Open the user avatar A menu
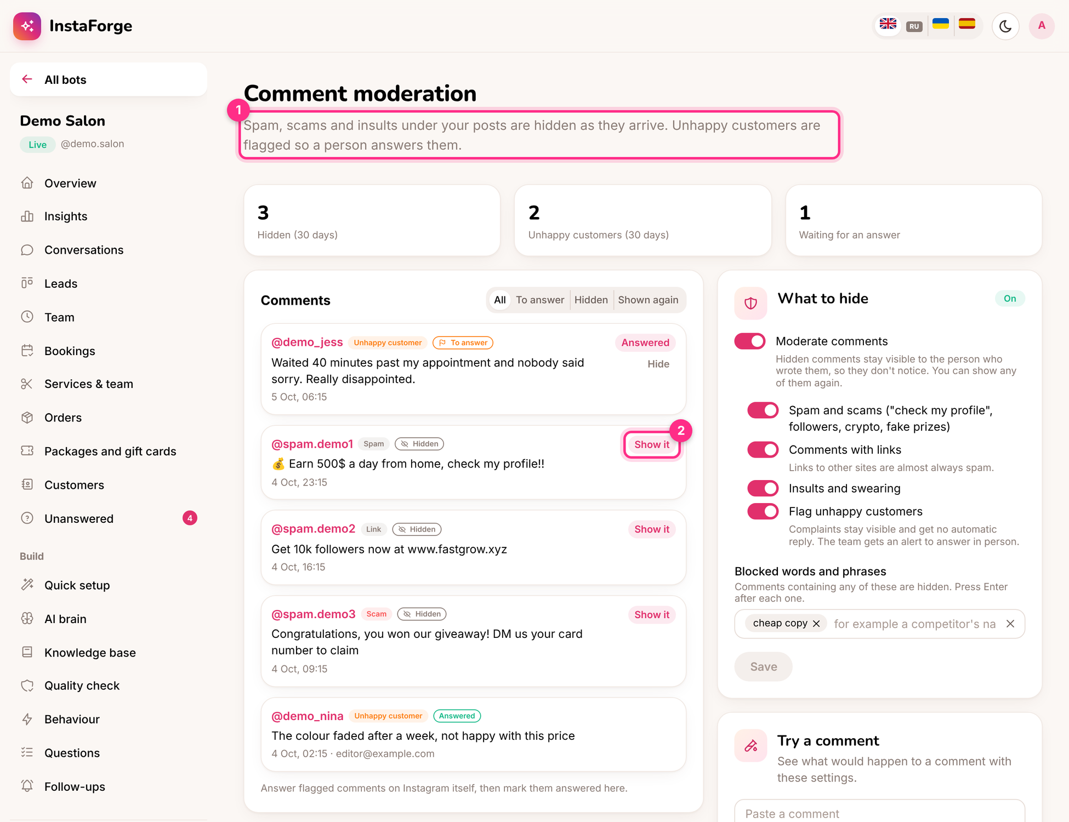1069x822 pixels. (x=1042, y=26)
